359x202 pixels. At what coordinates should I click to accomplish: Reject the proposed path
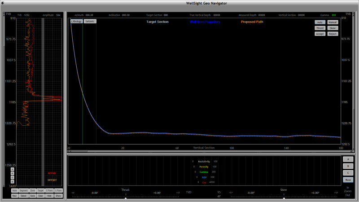pyautogui.click(x=333, y=34)
